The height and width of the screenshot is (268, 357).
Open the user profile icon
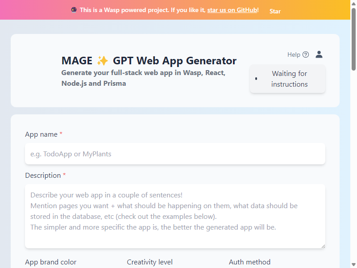pyautogui.click(x=319, y=54)
